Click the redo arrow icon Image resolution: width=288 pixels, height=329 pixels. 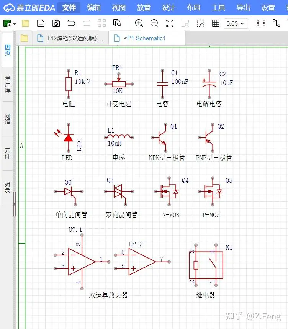(x=87, y=23)
